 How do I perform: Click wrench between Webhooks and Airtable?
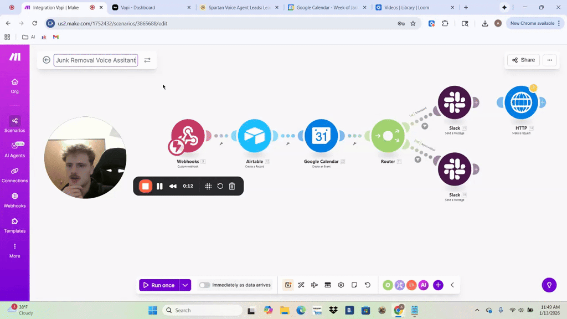221,143
